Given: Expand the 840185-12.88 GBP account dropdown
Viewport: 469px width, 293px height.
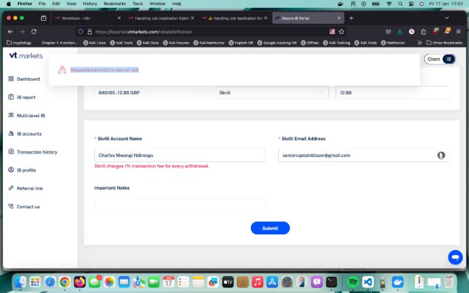Looking at the screenshot, I should [x=150, y=92].
